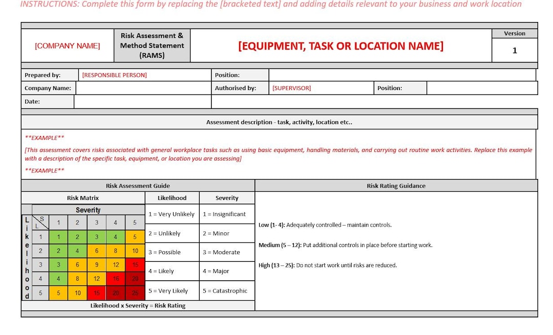Click the Version label
553x335 pixels.
[x=515, y=33]
